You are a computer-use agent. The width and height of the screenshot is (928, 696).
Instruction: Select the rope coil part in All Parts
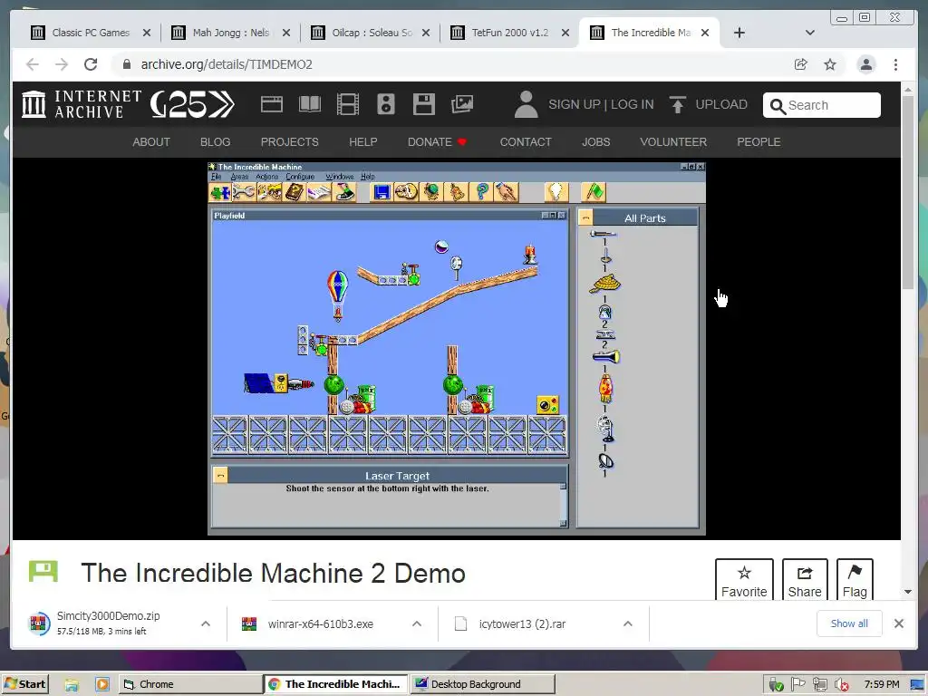(x=604, y=284)
